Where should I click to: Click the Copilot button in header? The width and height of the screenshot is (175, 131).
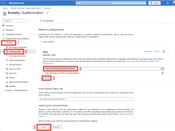[x=155, y=3]
